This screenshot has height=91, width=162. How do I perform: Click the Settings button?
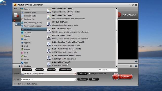[83, 73]
